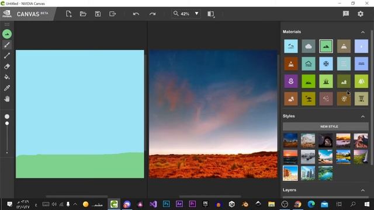Collapse the Layers panel
Viewport: 374px width, 210px height.
[x=363, y=190]
